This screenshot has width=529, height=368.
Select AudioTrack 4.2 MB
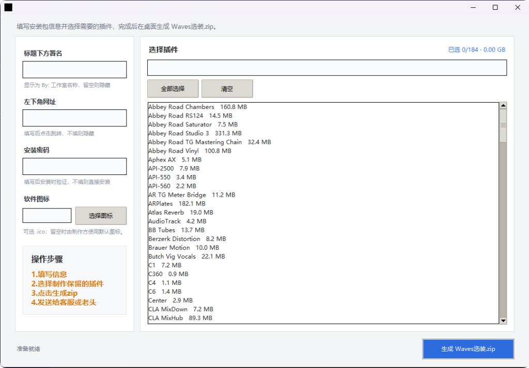coord(323,221)
